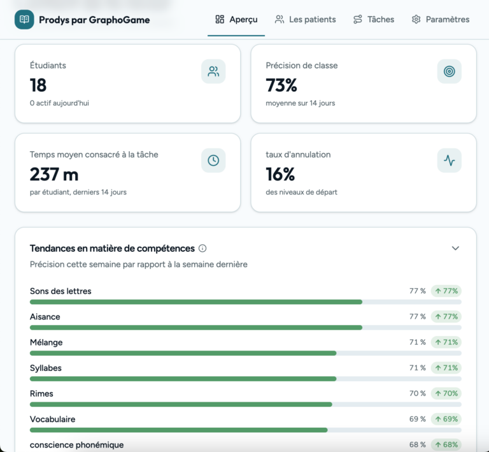Click the Étudiants card label
489x452 pixels.
(48, 65)
